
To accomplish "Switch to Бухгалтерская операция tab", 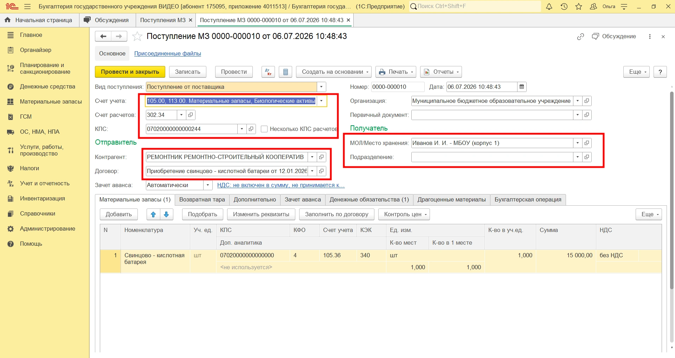I will coord(528,200).
